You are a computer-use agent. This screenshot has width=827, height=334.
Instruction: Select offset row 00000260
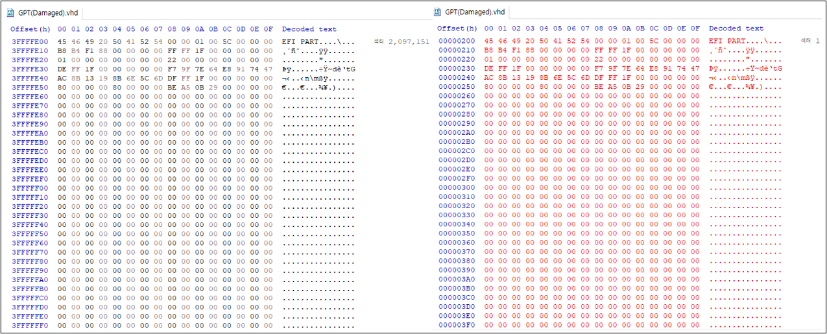tap(610, 95)
